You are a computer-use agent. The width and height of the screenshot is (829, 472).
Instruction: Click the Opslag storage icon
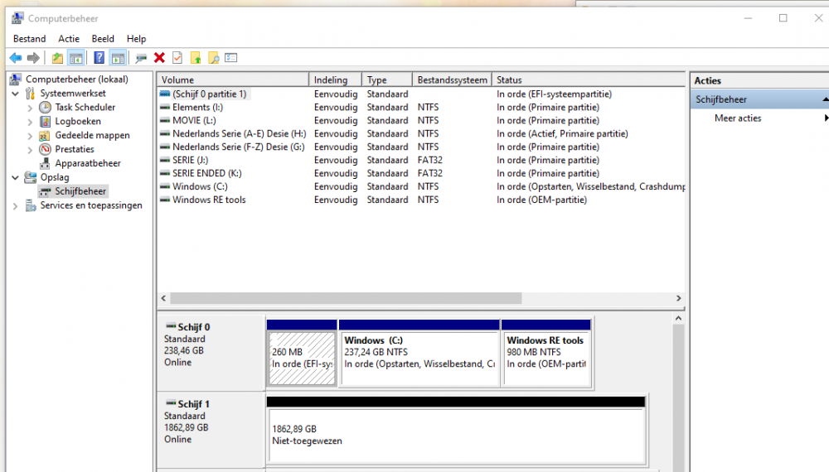click(31, 177)
